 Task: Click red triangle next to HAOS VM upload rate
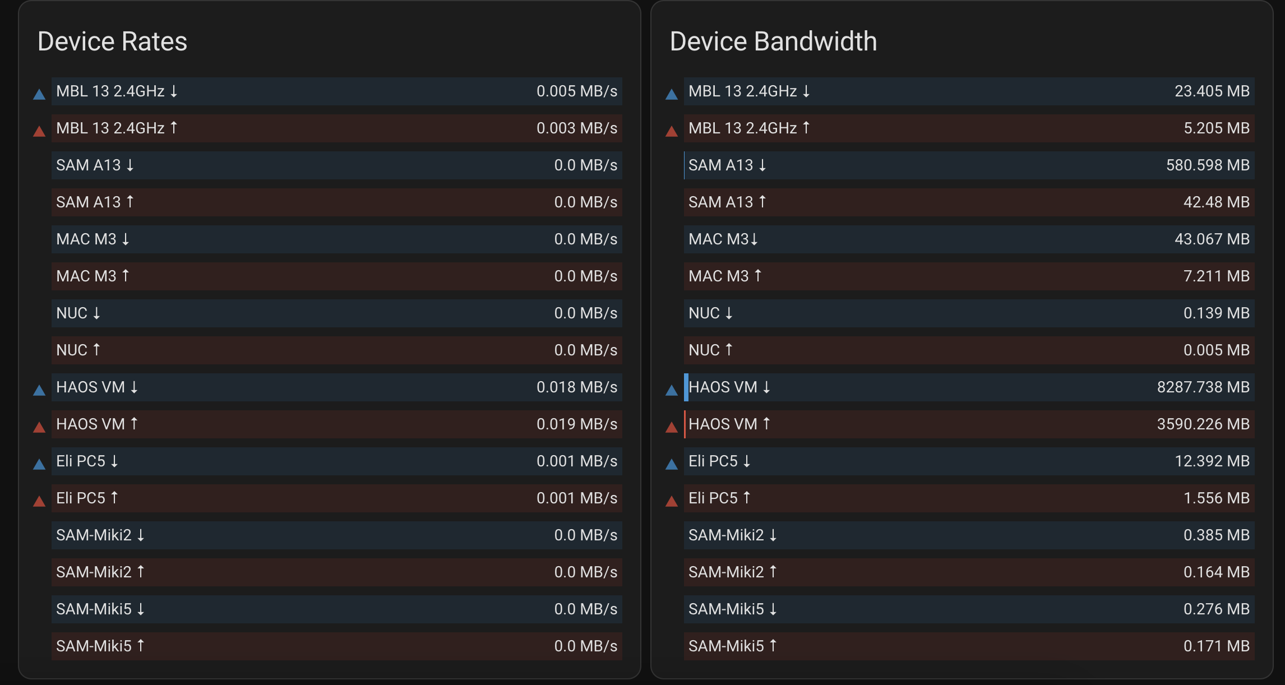pyautogui.click(x=39, y=428)
